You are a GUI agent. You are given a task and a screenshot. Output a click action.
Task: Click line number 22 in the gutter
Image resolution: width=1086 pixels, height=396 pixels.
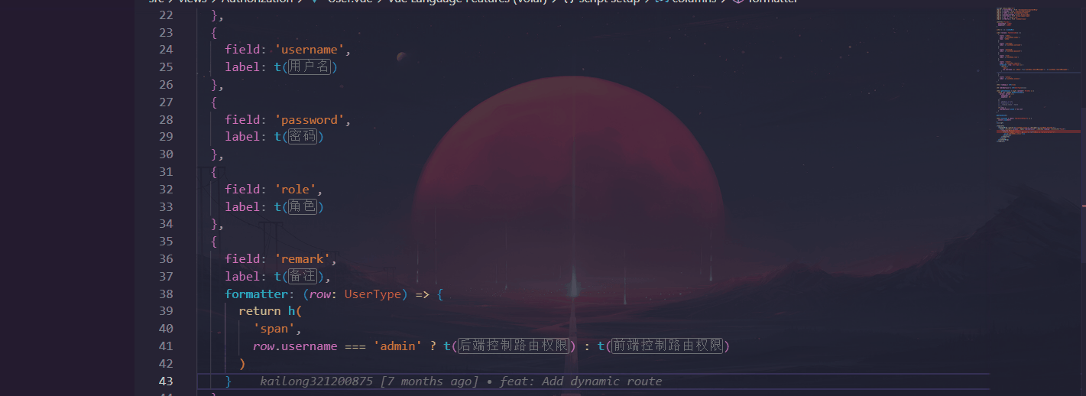point(167,15)
